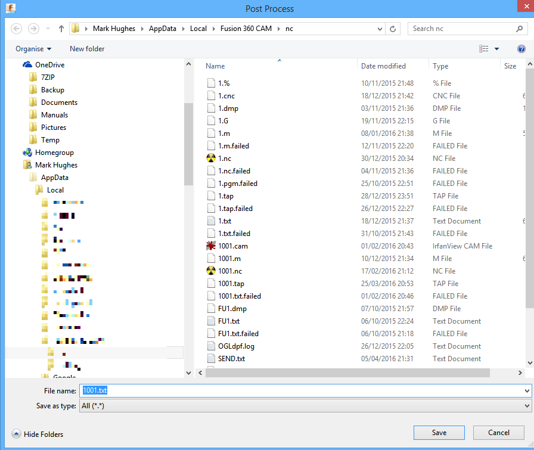Open the address bar history dropdown arrow
This screenshot has width=534, height=450.
click(380, 28)
